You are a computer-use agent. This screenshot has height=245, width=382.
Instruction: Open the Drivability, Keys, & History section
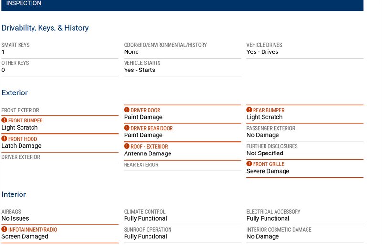click(x=45, y=28)
